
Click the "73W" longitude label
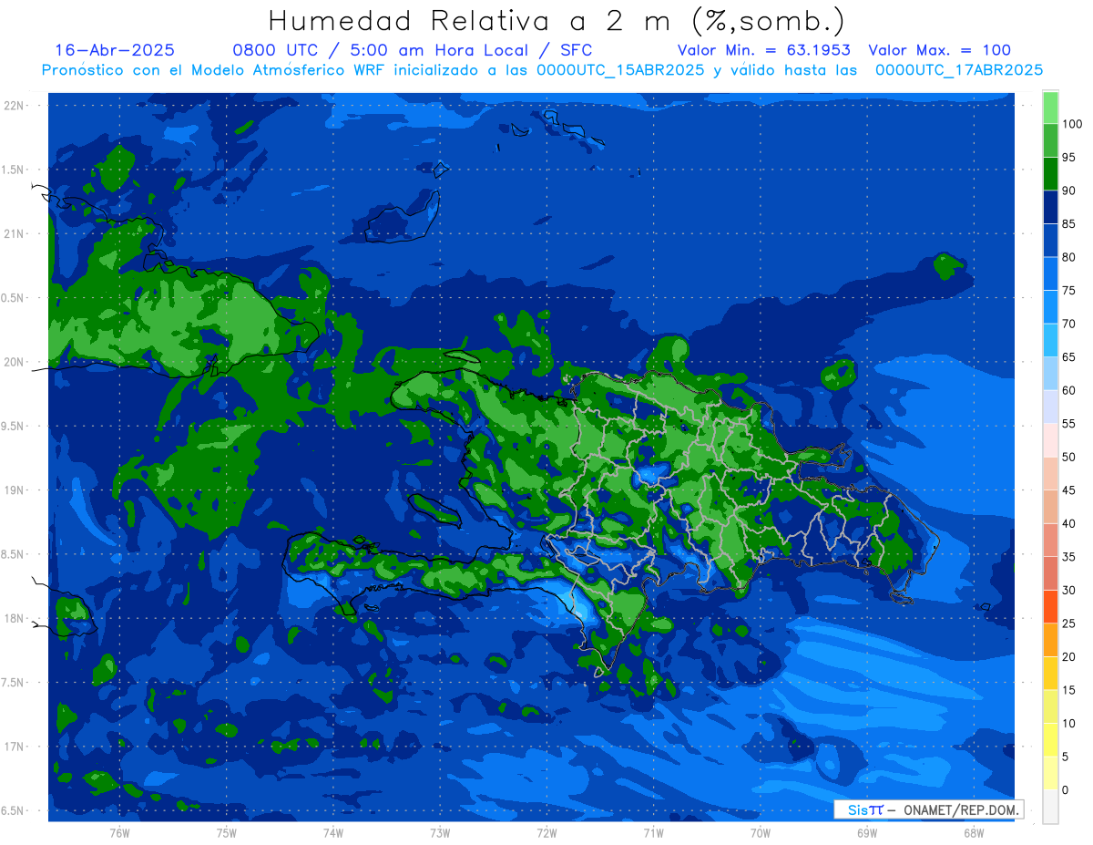pyautogui.click(x=440, y=832)
